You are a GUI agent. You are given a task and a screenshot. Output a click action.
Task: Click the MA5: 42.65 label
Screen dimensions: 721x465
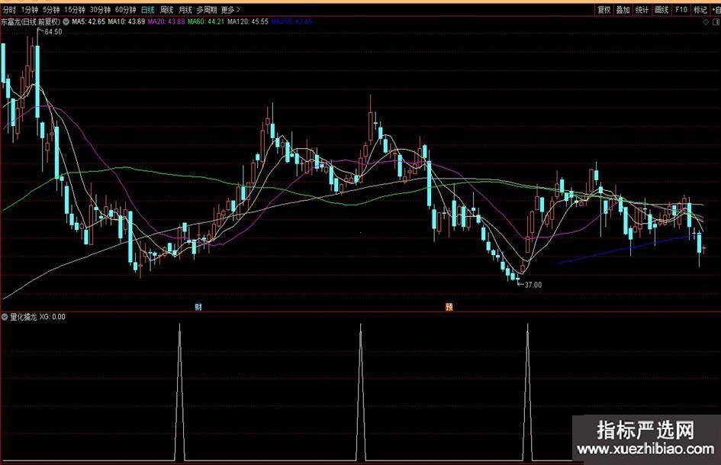click(x=89, y=21)
